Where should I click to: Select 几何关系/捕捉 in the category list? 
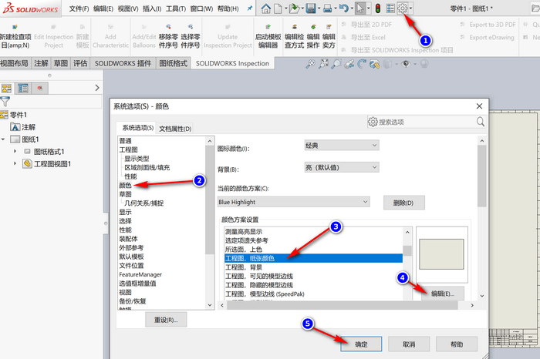(144, 203)
